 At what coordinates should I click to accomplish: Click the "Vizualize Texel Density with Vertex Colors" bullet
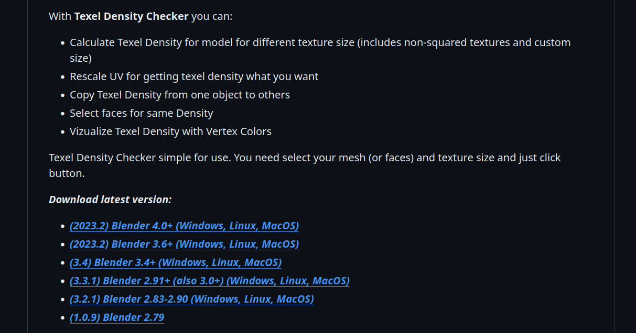coord(170,131)
